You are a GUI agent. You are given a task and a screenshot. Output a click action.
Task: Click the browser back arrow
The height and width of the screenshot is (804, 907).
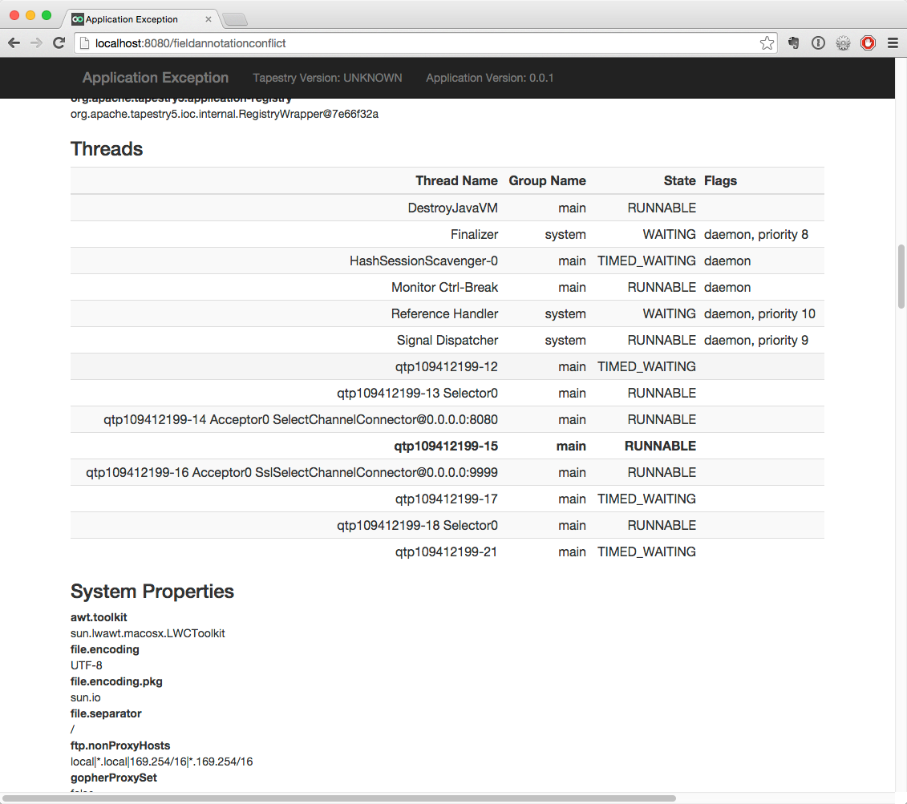point(14,43)
